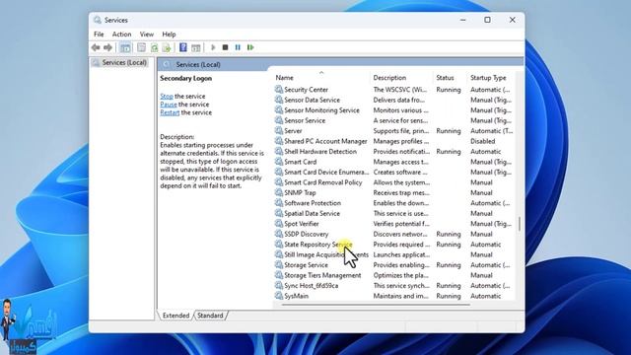Select the gear icon of Storage Service
631x355 pixels.
point(278,265)
